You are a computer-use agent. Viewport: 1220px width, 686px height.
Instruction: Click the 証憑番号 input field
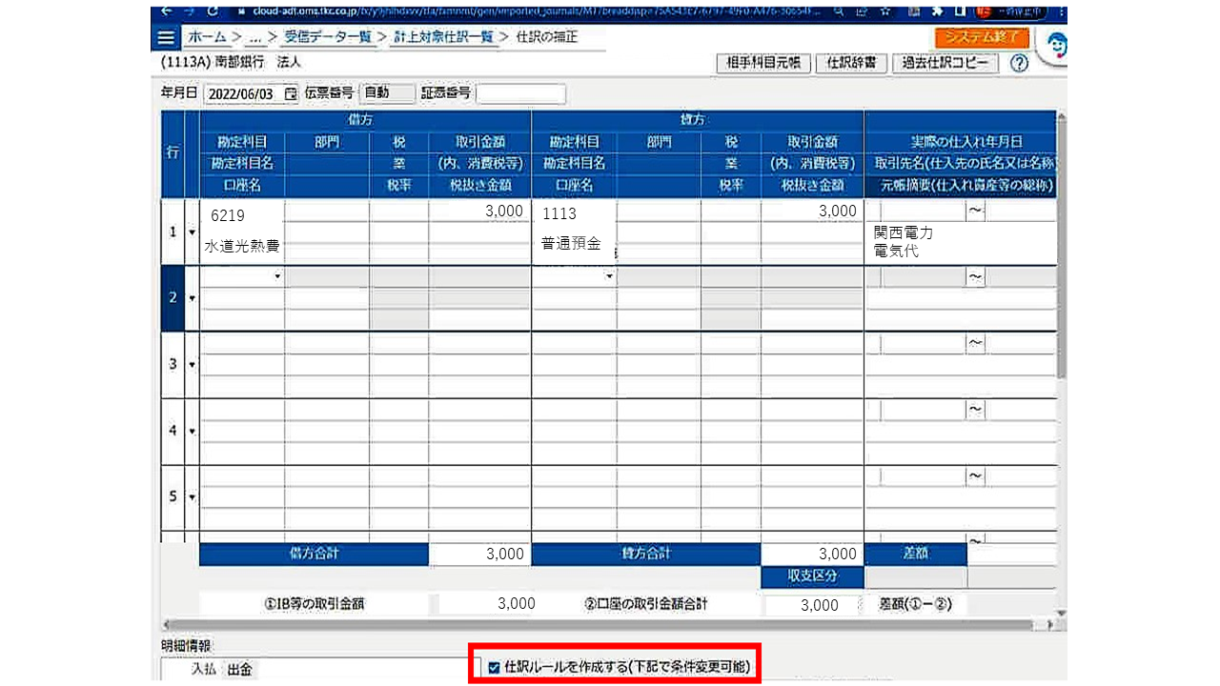520,93
